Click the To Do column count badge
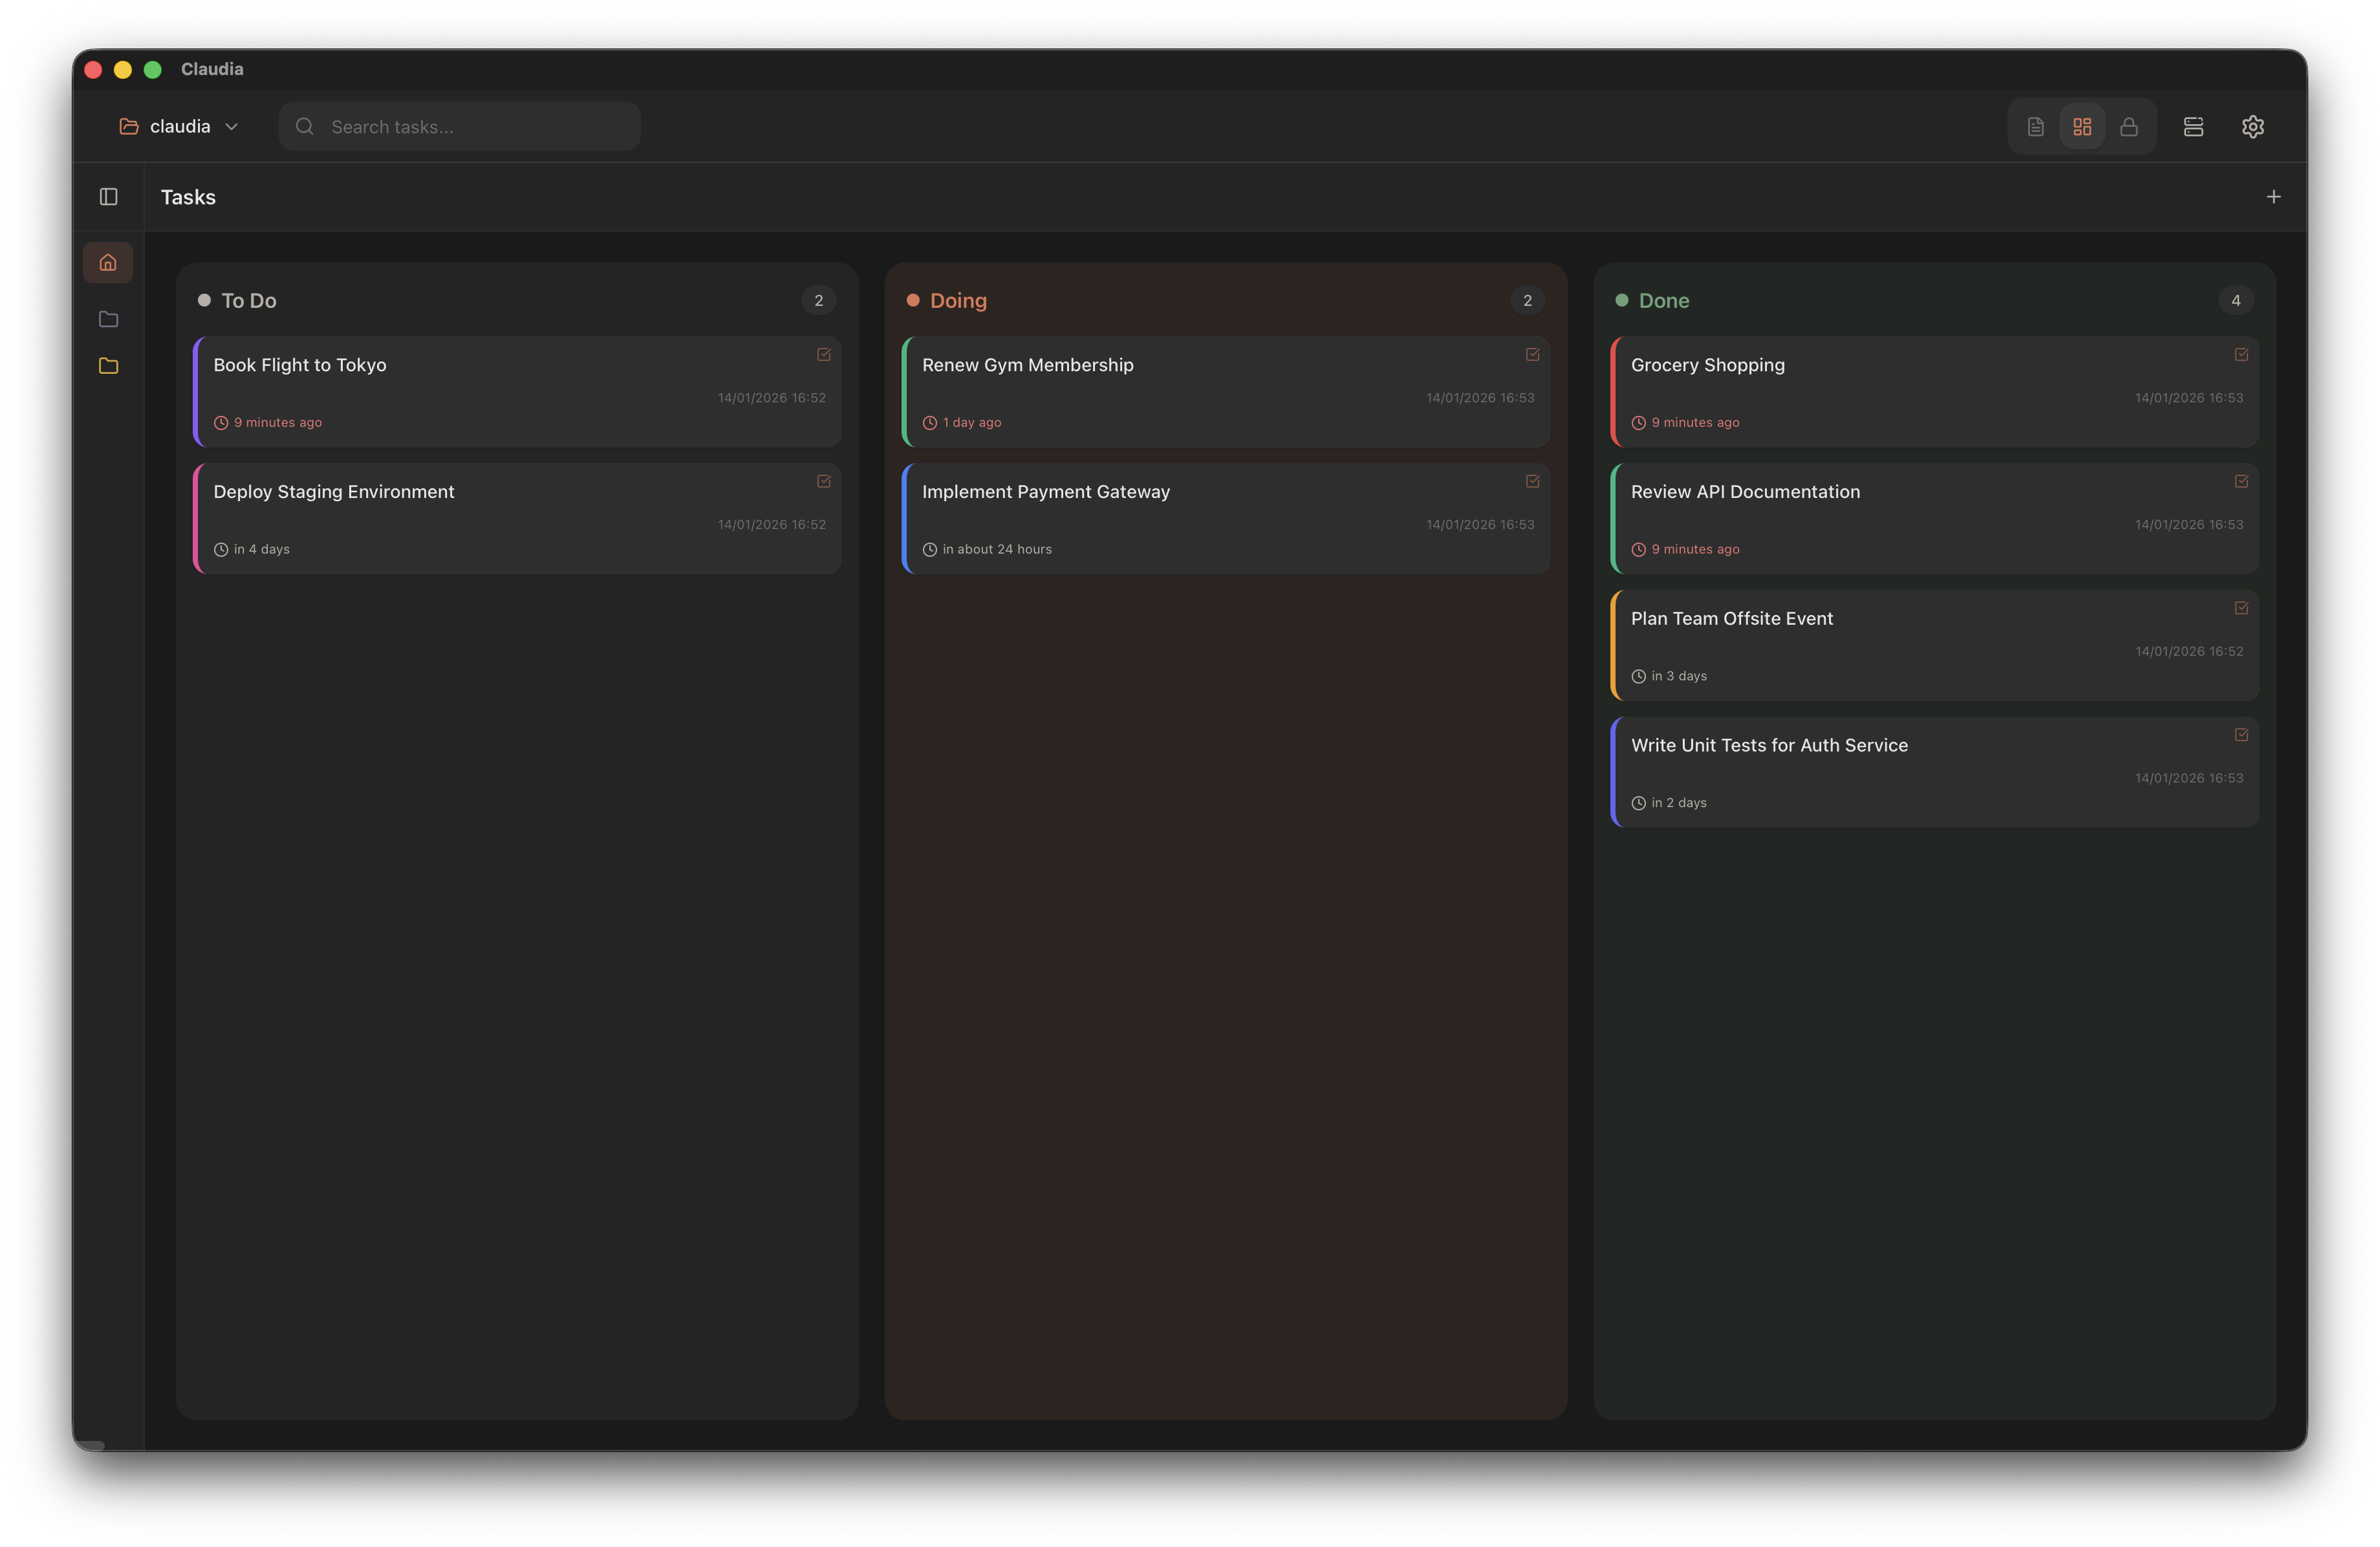2380x1547 pixels. tap(818, 299)
